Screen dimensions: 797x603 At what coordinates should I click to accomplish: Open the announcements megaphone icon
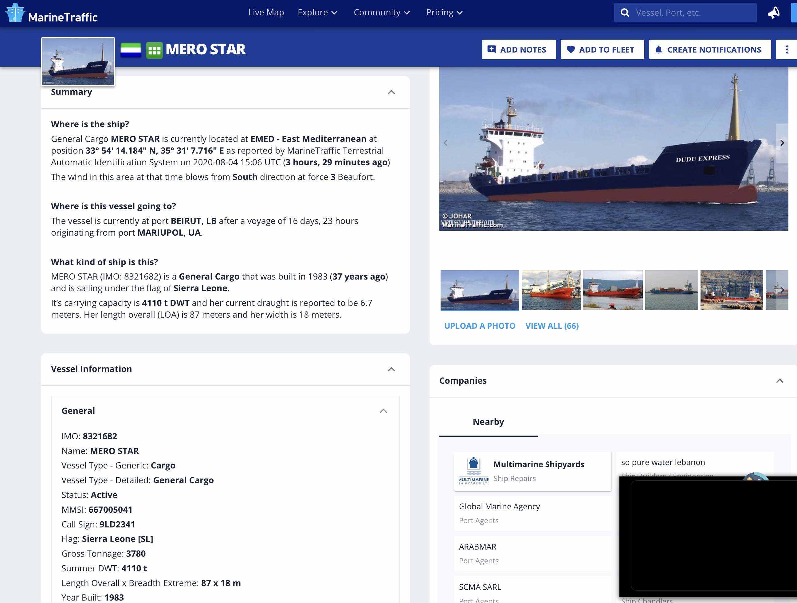[774, 13]
